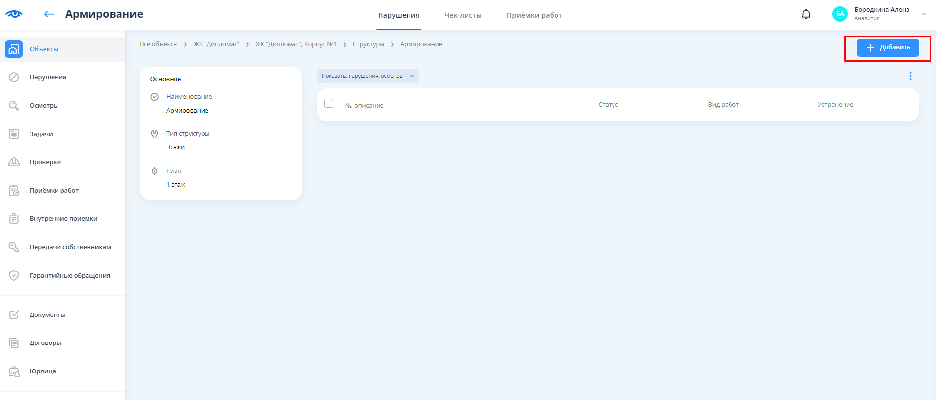The width and height of the screenshot is (936, 400).
Task: Toggle the select-all checkbox in table header
Action: tap(329, 103)
